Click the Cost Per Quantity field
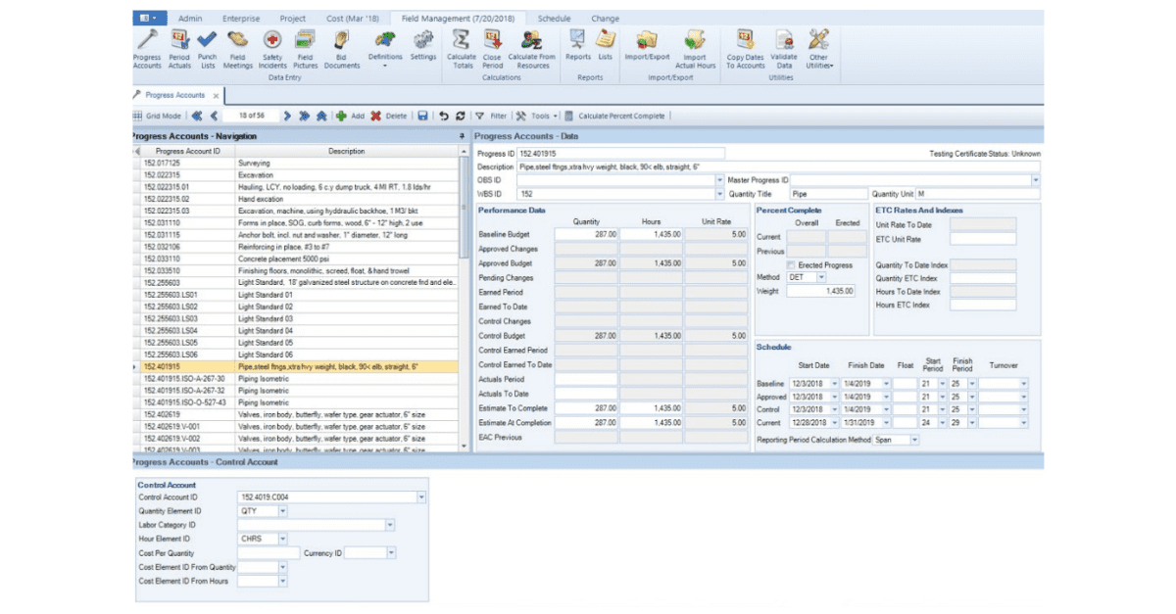Image resolution: width=1176 pixels, height=614 pixels. pos(269,552)
